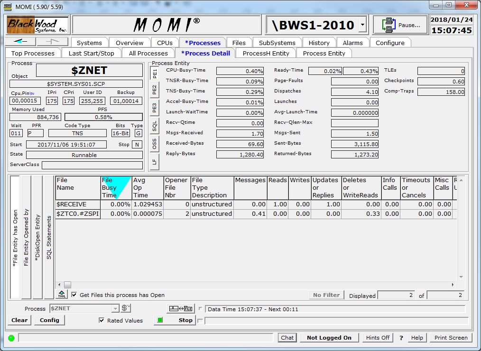This screenshot has width=481, height=351.
Task: Click the question mark help icon
Action: tap(401, 338)
